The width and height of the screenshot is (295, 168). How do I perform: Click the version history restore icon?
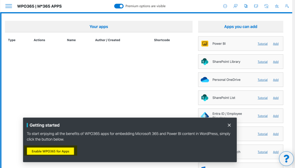(x=266, y=6)
